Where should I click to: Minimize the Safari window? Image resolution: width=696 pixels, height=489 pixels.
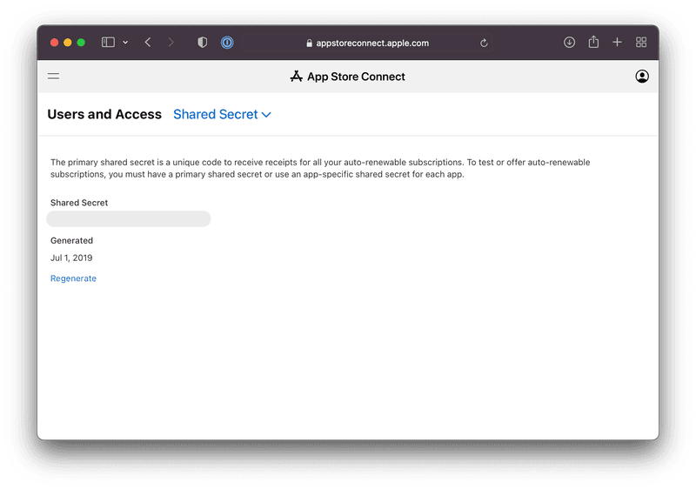68,42
